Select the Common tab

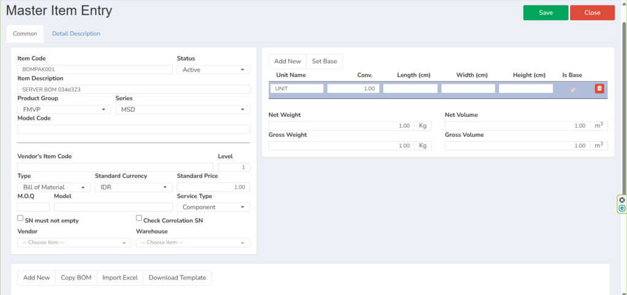tap(24, 34)
